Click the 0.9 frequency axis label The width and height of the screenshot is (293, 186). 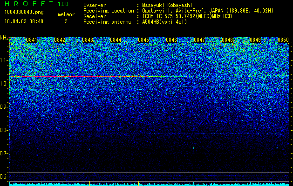coord(4,107)
